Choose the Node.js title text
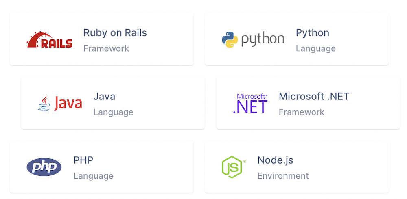 (275, 160)
